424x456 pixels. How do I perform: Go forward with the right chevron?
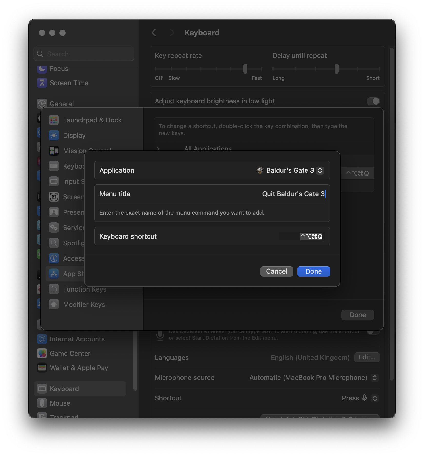pos(172,33)
